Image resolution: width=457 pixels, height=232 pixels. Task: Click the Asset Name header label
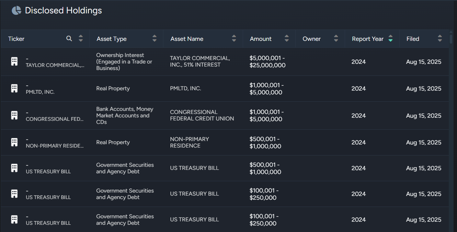(187, 39)
